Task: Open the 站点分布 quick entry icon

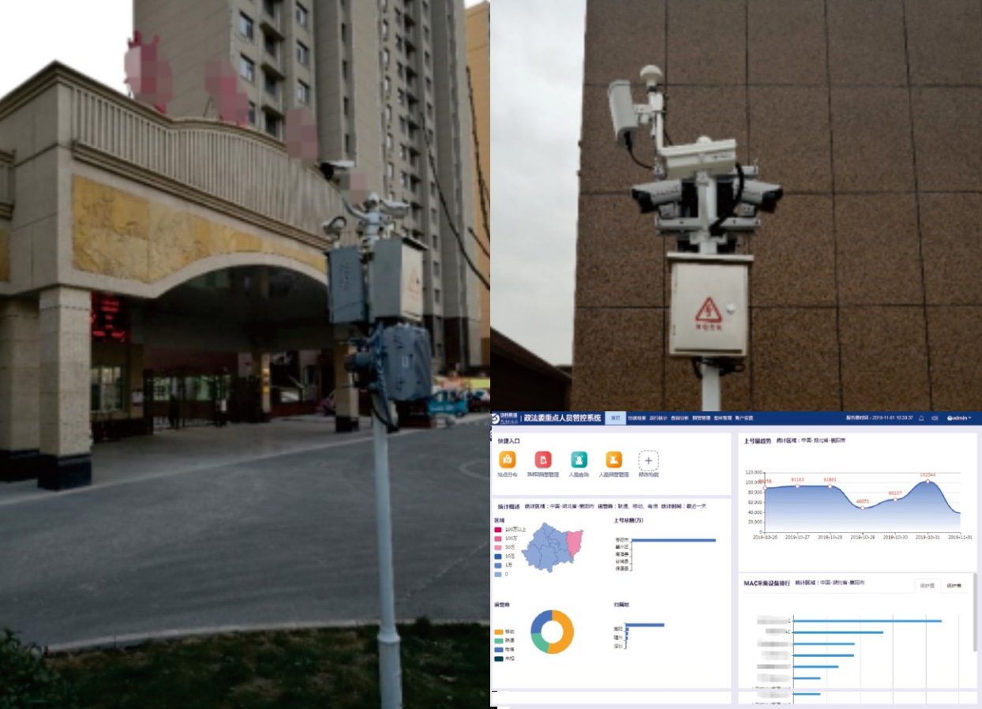Action: 508,460
